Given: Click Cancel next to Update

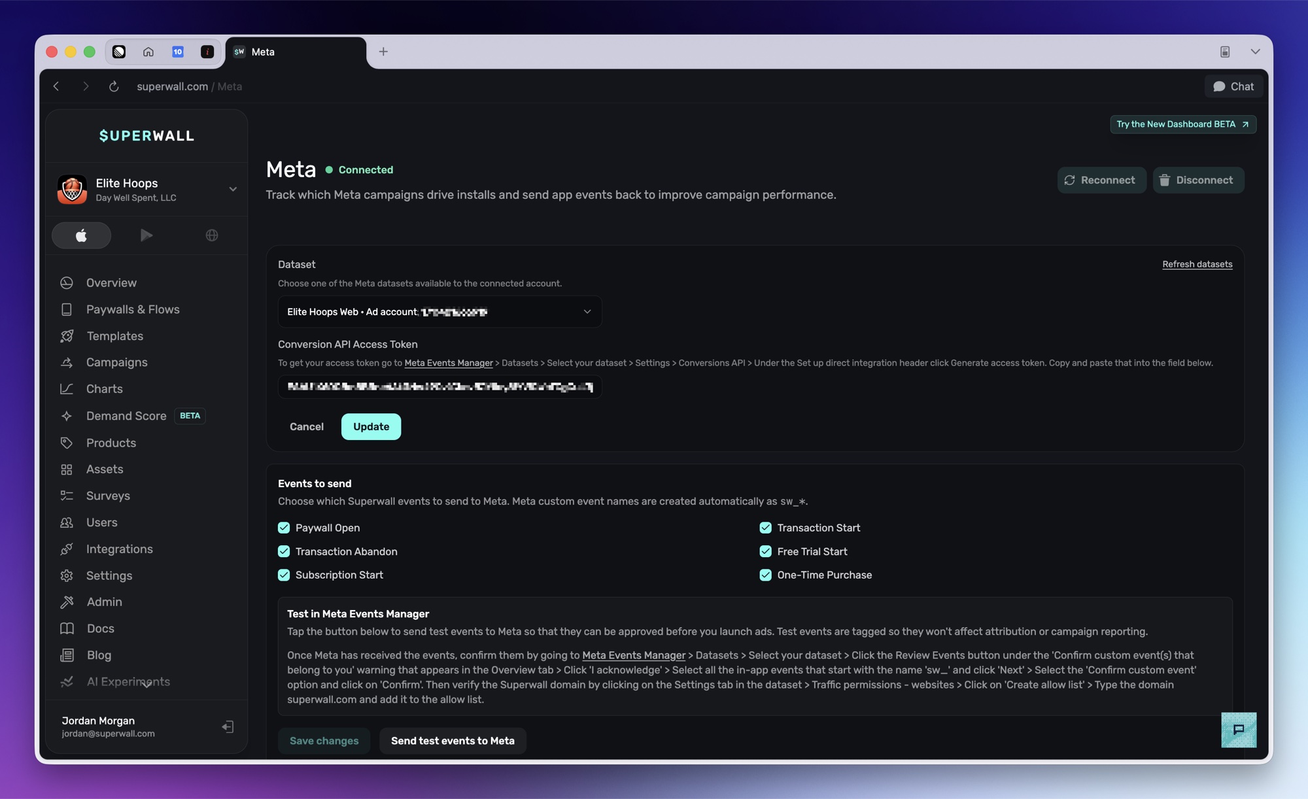Looking at the screenshot, I should [307, 427].
